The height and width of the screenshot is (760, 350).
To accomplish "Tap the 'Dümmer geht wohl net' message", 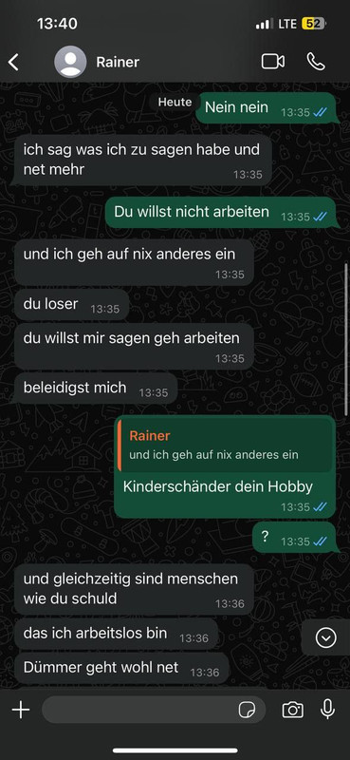I will click(122, 669).
